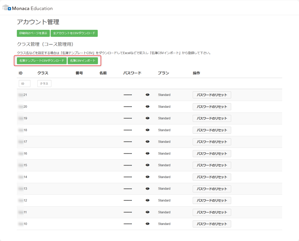Screen dimensions: 299x241
Task: Click the クラス column header
Action: (43, 73)
